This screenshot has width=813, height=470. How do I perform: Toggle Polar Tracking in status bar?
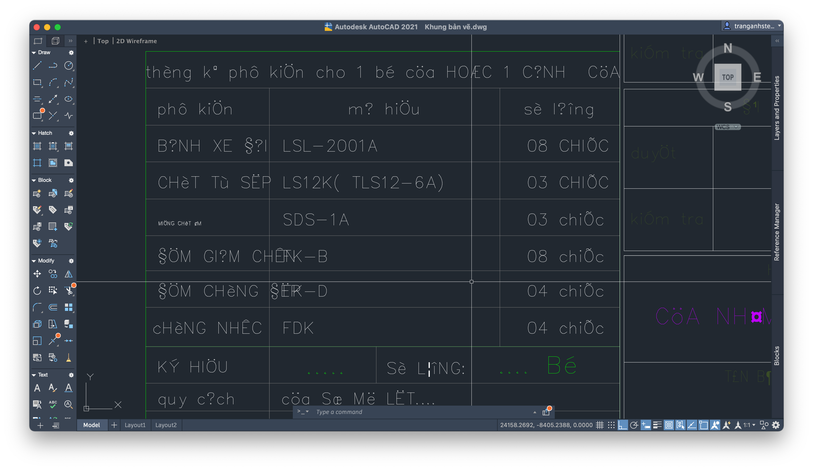(634, 425)
